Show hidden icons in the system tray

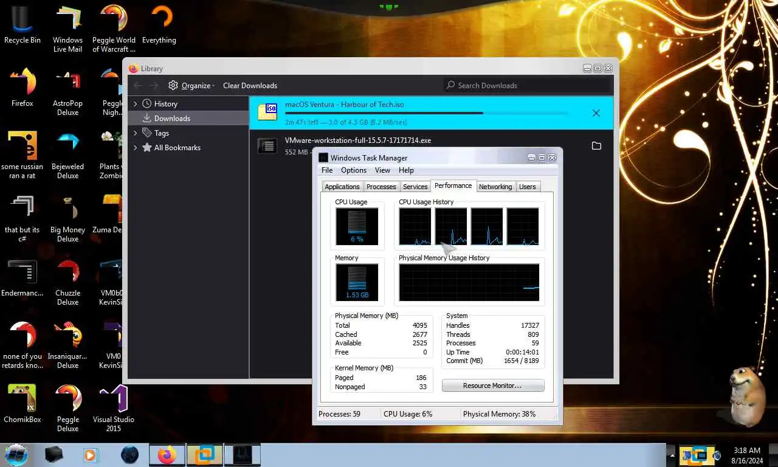pos(672,455)
